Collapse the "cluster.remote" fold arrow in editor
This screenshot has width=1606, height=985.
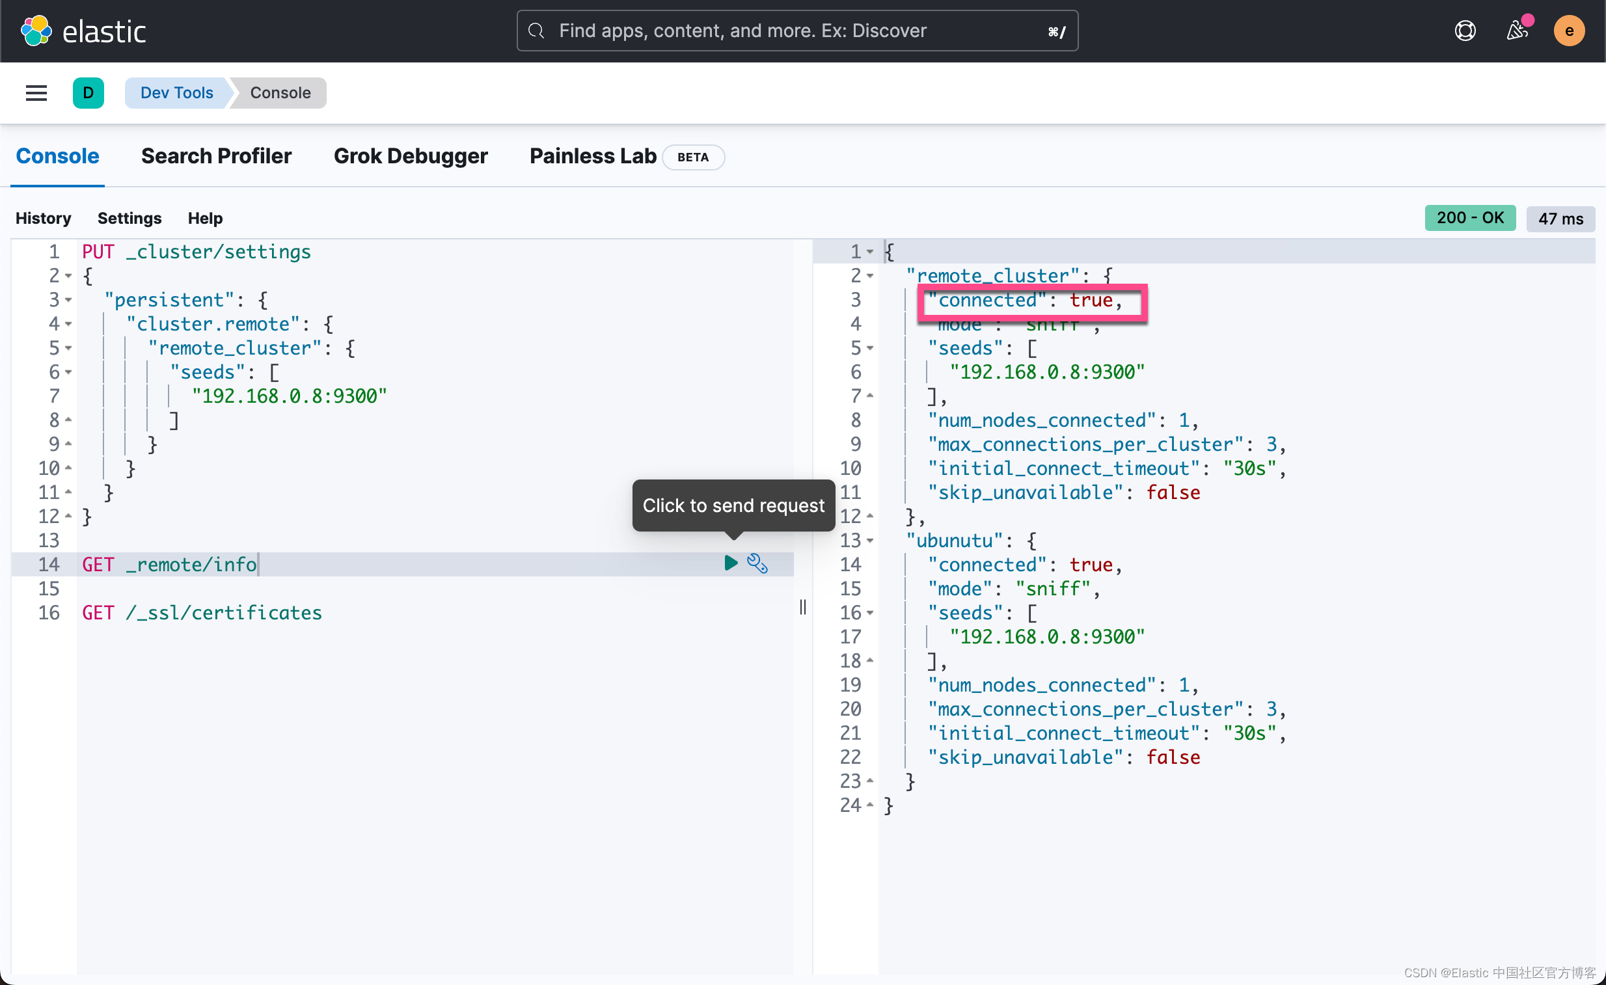click(68, 325)
